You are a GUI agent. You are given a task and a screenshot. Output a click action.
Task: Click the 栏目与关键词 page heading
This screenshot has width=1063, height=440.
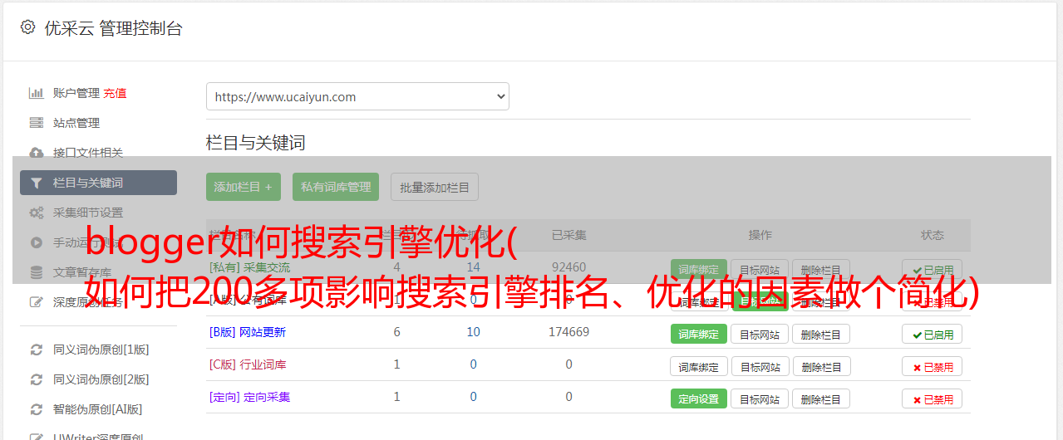coord(256,143)
